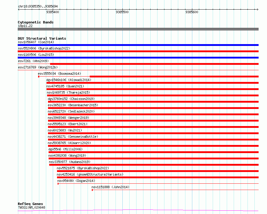Select the nsv5520806 (ByrskaBishop2022) variant label
This screenshot has height=214, width=267.
[44, 48]
